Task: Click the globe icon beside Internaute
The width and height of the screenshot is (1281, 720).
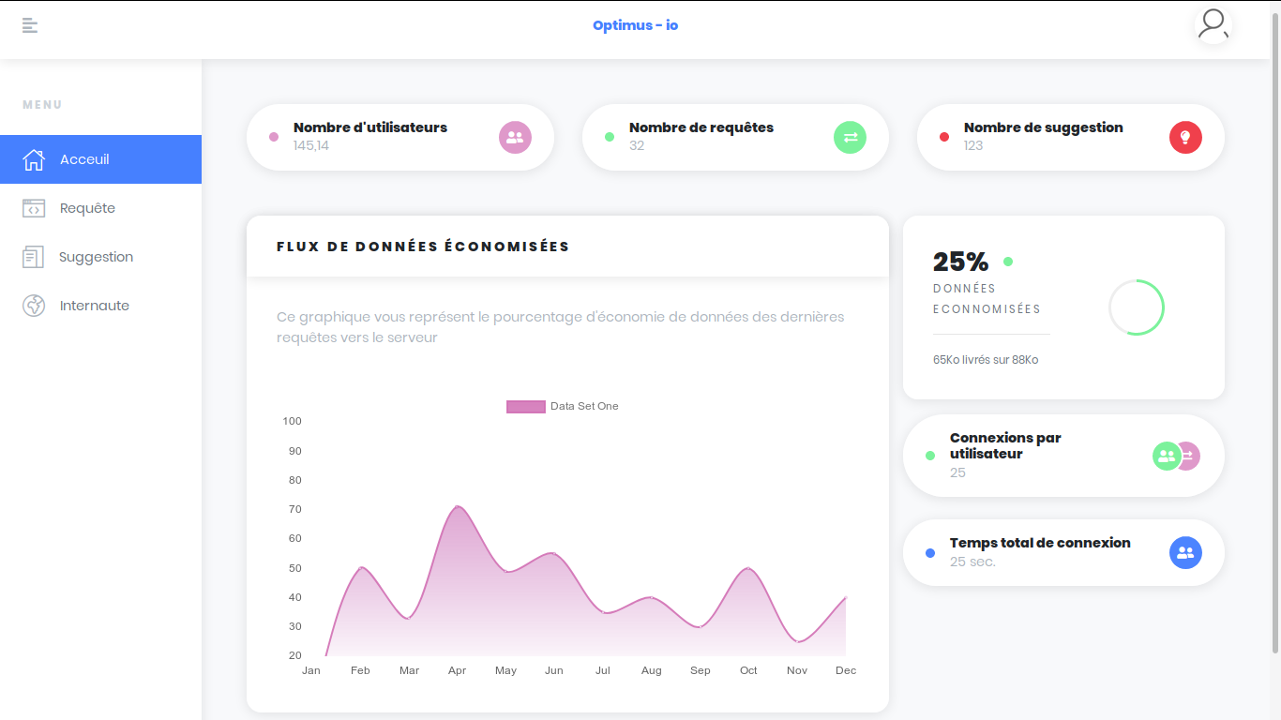Action: [x=34, y=306]
